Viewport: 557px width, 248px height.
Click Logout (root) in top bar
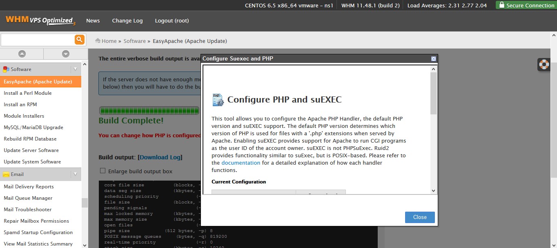pyautogui.click(x=172, y=20)
